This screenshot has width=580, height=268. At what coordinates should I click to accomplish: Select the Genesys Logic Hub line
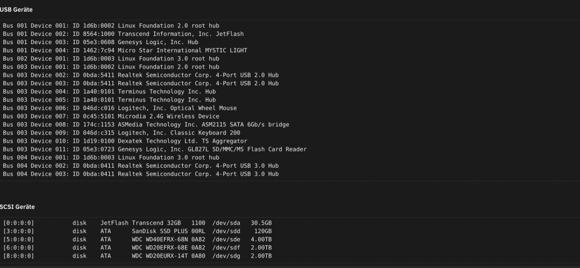(100, 42)
